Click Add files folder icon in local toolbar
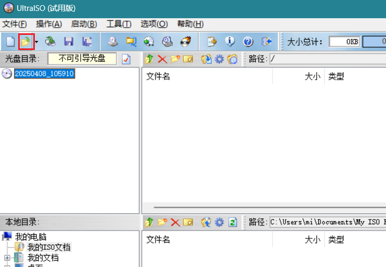This screenshot has height=267, width=386. click(207, 222)
